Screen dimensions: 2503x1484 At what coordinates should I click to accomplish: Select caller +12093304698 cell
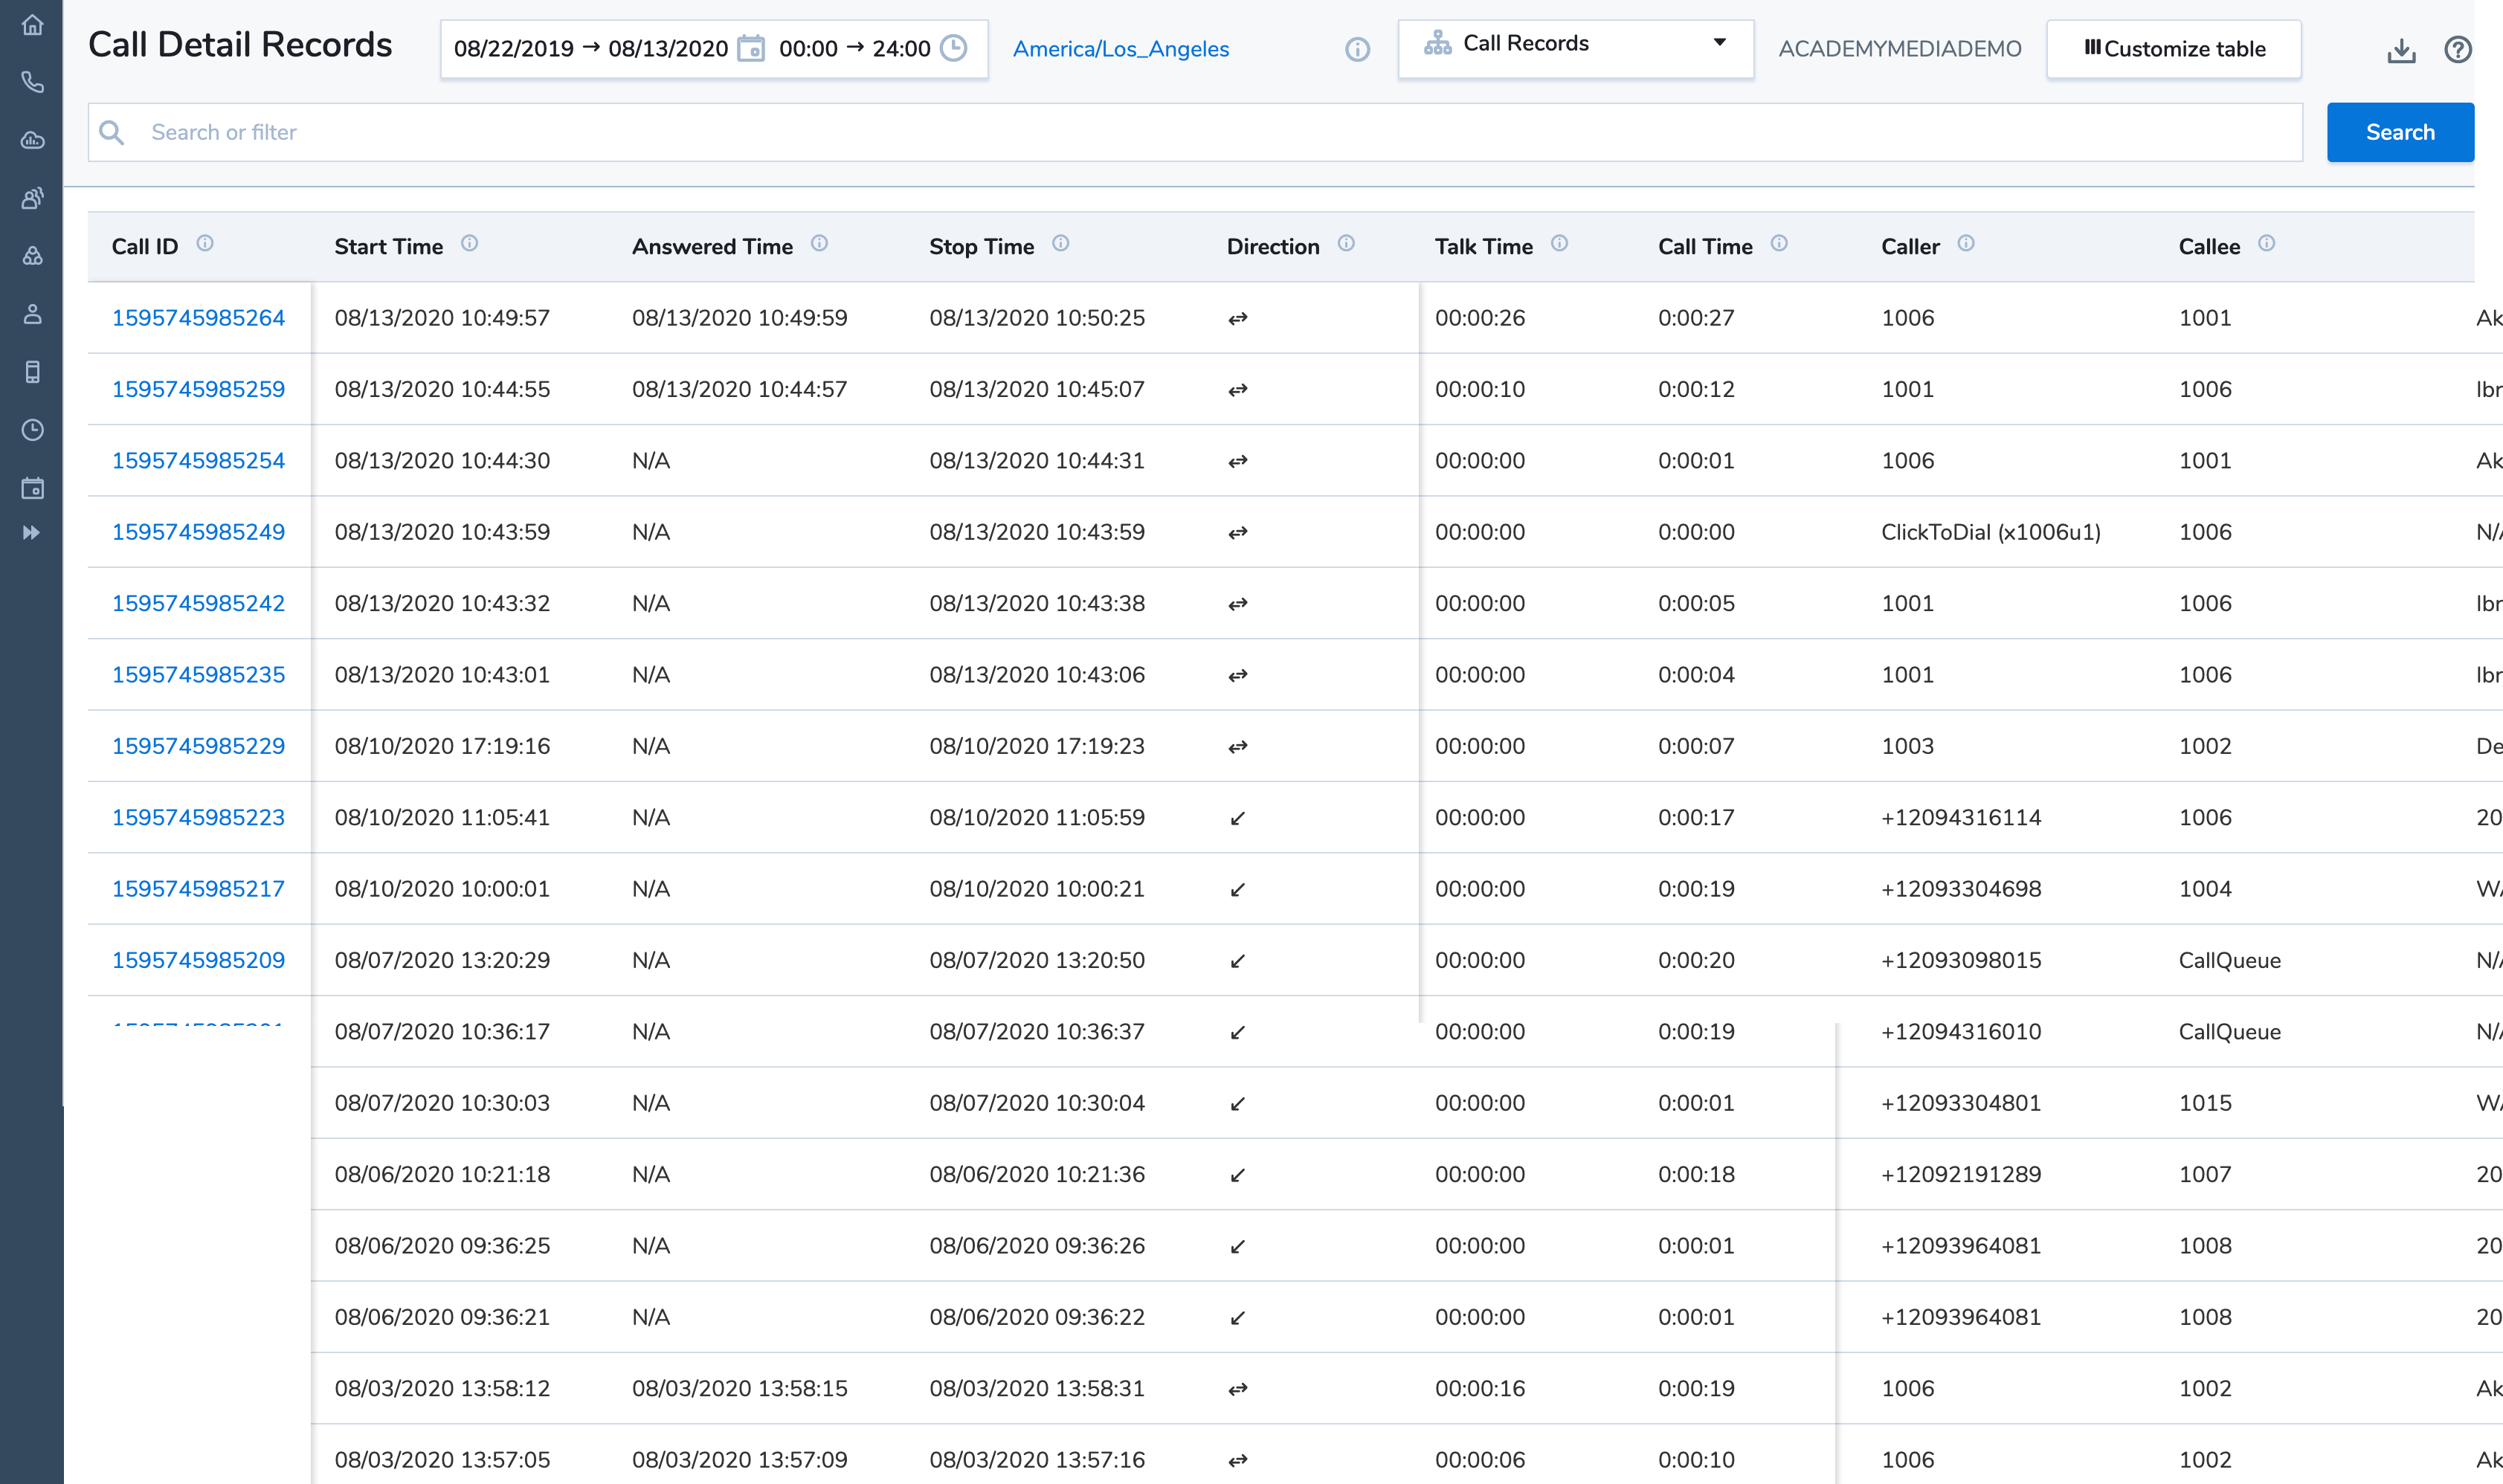pyautogui.click(x=1961, y=889)
